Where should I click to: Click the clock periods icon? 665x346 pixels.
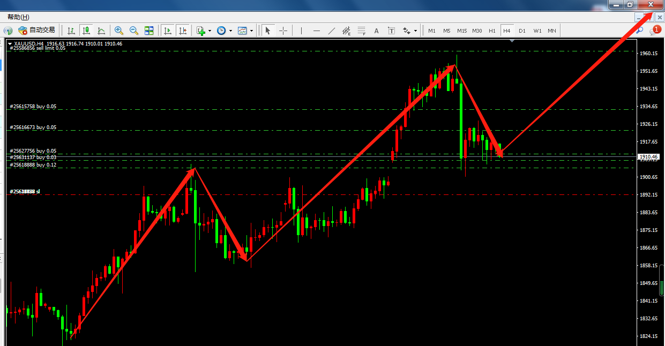pyautogui.click(x=221, y=31)
